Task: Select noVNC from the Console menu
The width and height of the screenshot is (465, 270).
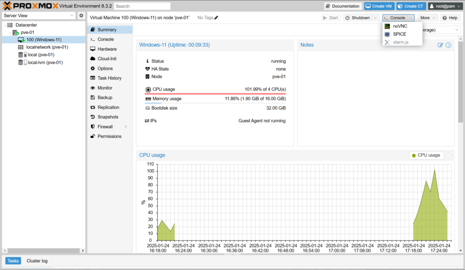Action: tap(400, 26)
